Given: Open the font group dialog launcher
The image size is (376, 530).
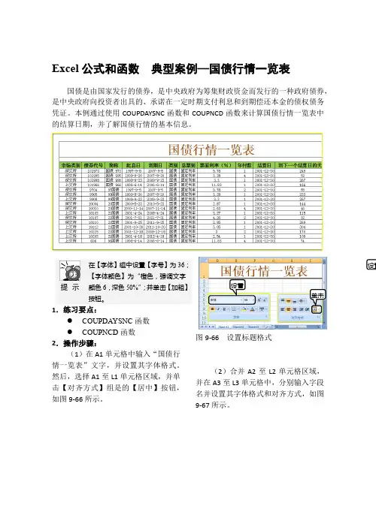Looking at the screenshot, I should tap(266, 317).
